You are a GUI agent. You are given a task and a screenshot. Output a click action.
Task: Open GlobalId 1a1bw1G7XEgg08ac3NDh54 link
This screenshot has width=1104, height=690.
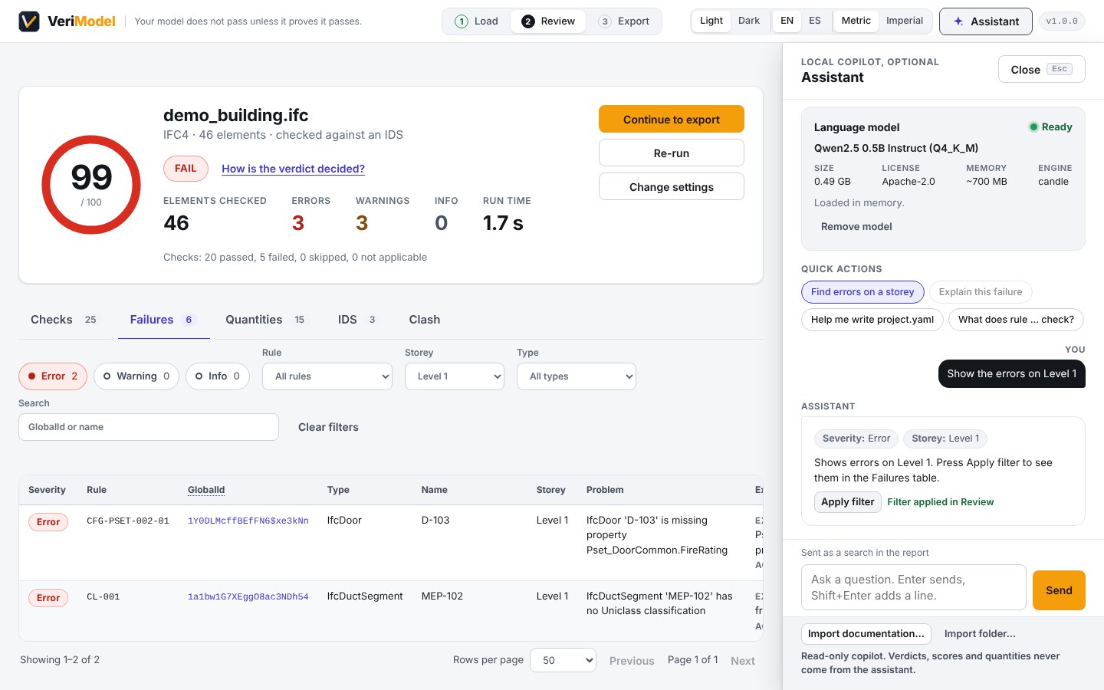248,596
